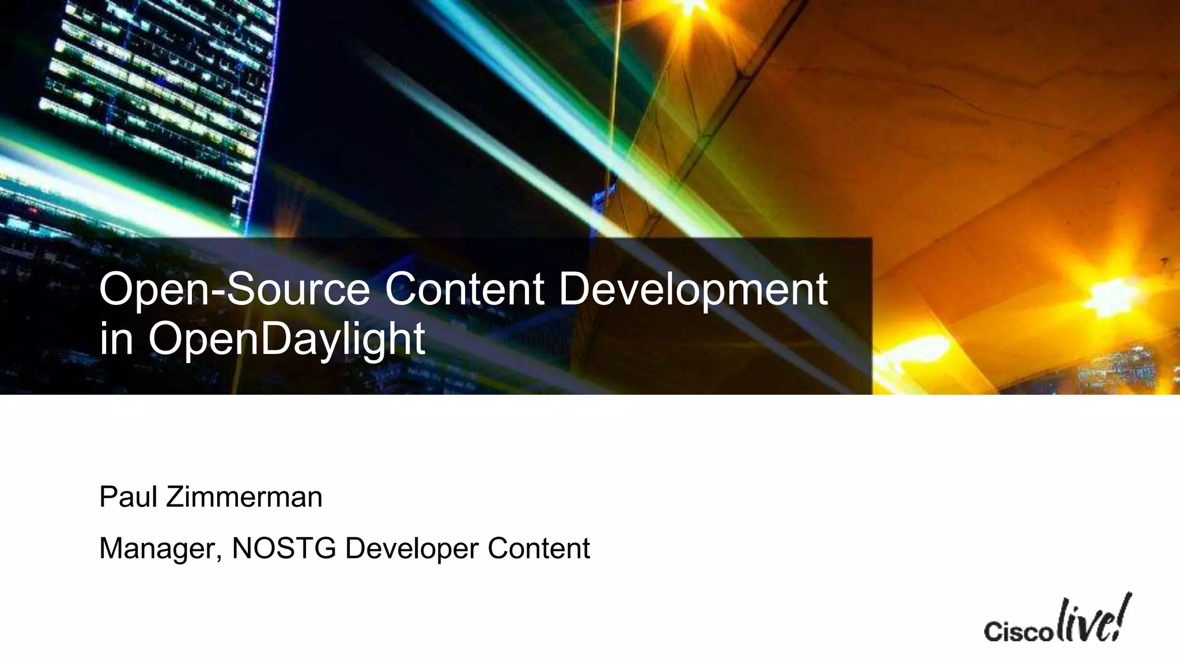The height and width of the screenshot is (664, 1180).
Task: Click the "in OpenDaylight" title line
Action: point(262,339)
